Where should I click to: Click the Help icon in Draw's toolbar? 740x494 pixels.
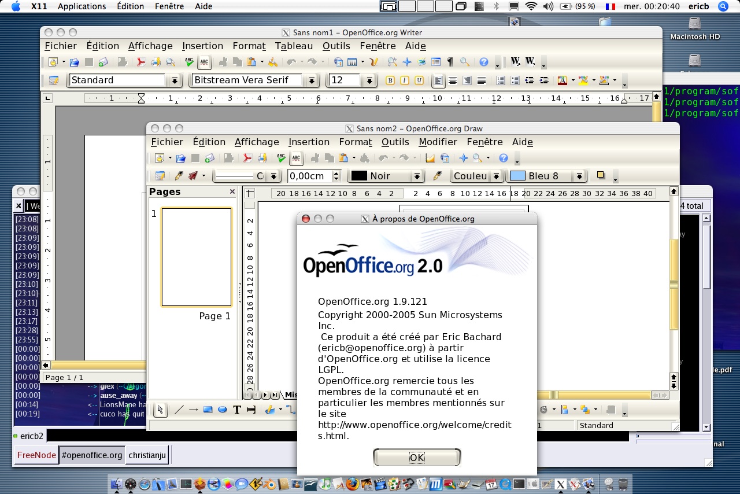pos(504,158)
